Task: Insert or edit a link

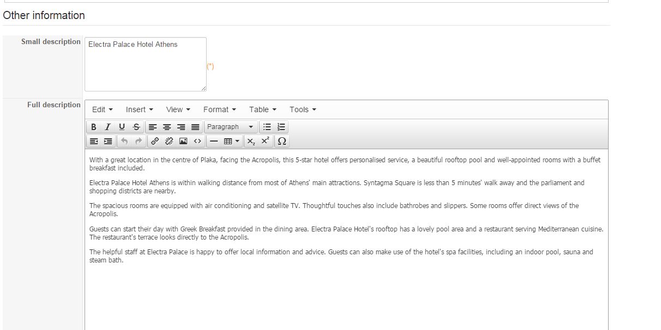Action: click(x=155, y=141)
